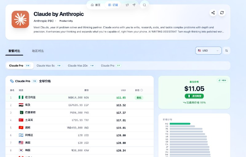Open the 首页 home nav item
Viewport: 246px width, 157px height.
96,5
